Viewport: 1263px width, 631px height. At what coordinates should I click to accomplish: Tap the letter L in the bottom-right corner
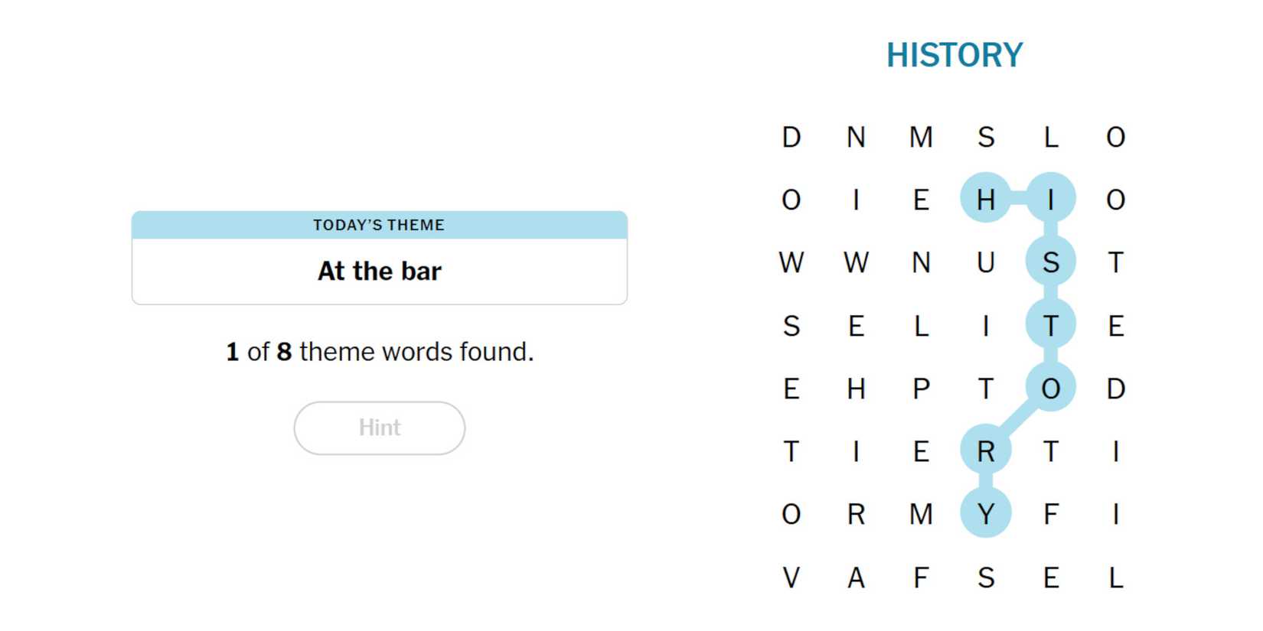1115,577
